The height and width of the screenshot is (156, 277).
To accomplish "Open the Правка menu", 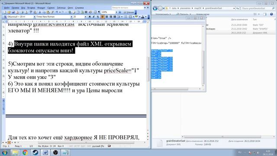I will tap(16, 8).
